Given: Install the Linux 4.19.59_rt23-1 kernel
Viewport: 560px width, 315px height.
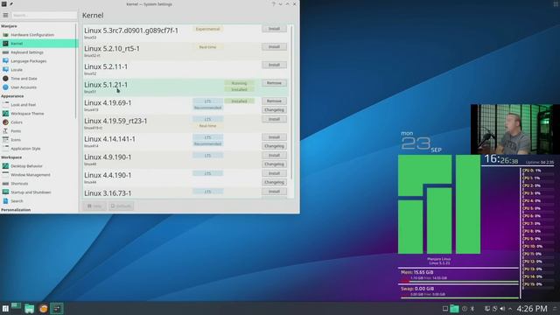Looking at the screenshot, I should tap(274, 119).
